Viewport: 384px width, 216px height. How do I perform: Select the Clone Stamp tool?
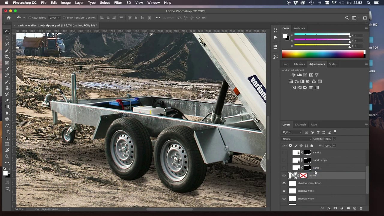click(x=7, y=88)
